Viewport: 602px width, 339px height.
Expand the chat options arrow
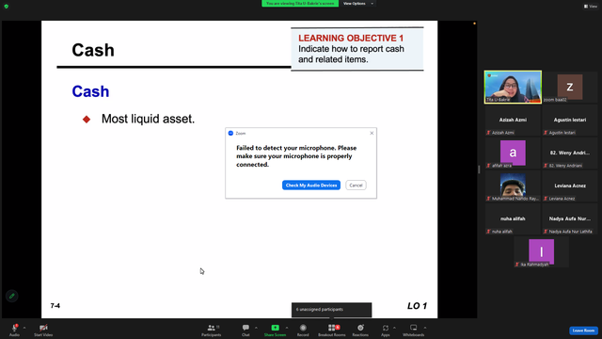coord(256,328)
